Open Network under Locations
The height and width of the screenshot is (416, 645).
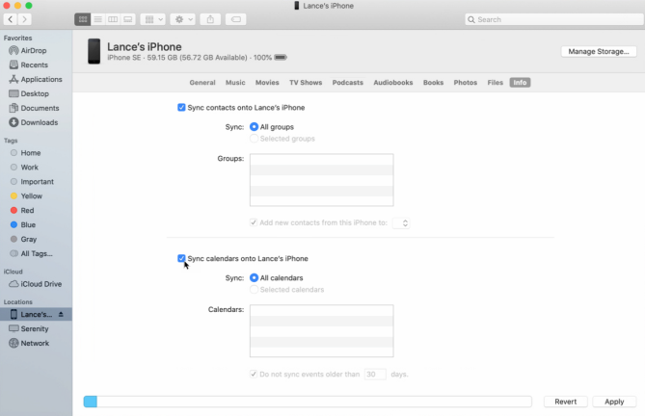click(29, 343)
